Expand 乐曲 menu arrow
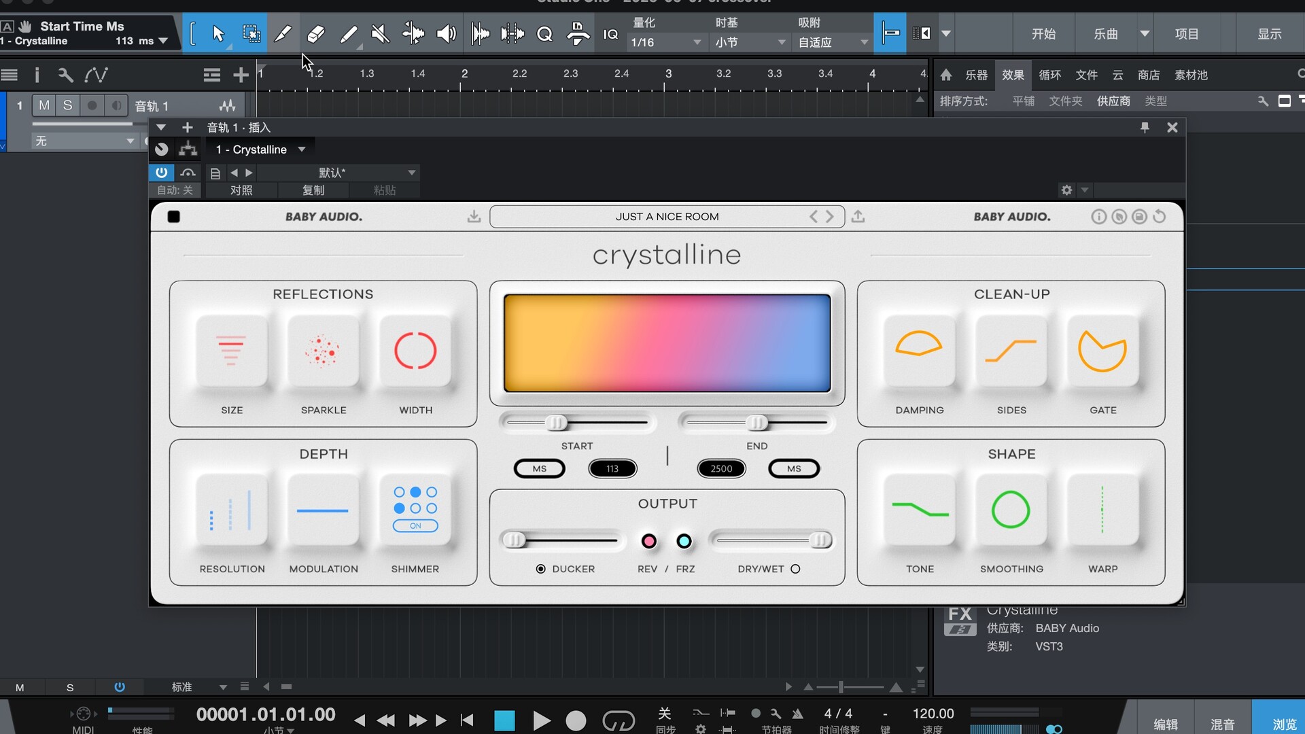 click(1145, 33)
